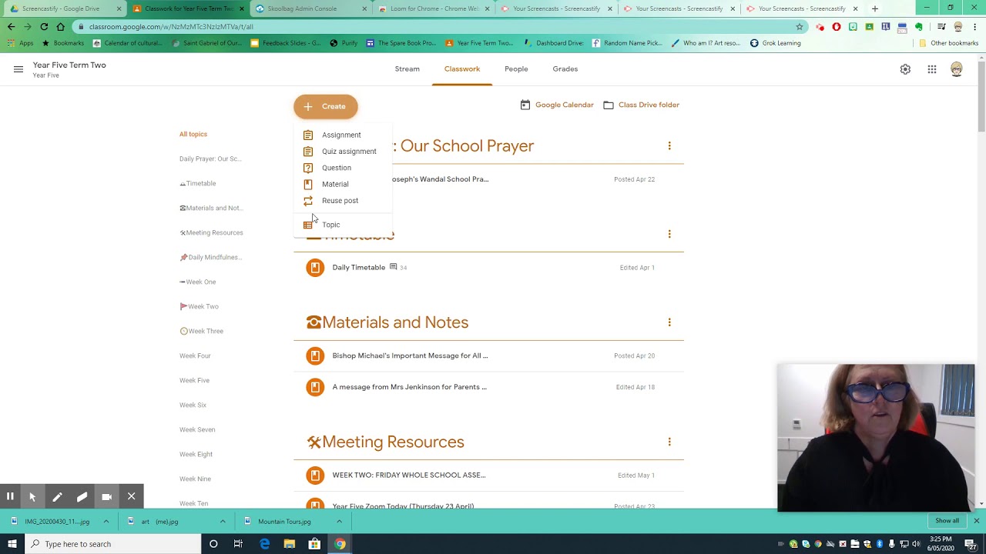
Task: Bookmark this page with star icon
Action: (800, 26)
